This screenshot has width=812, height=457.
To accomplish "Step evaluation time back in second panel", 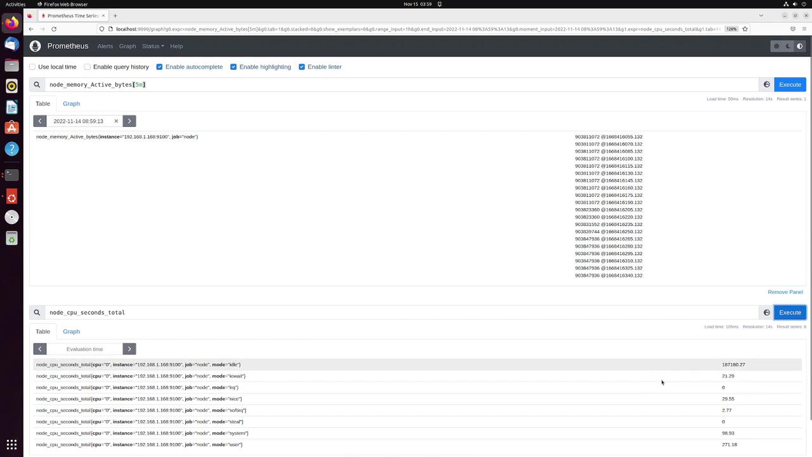I will [40, 349].
